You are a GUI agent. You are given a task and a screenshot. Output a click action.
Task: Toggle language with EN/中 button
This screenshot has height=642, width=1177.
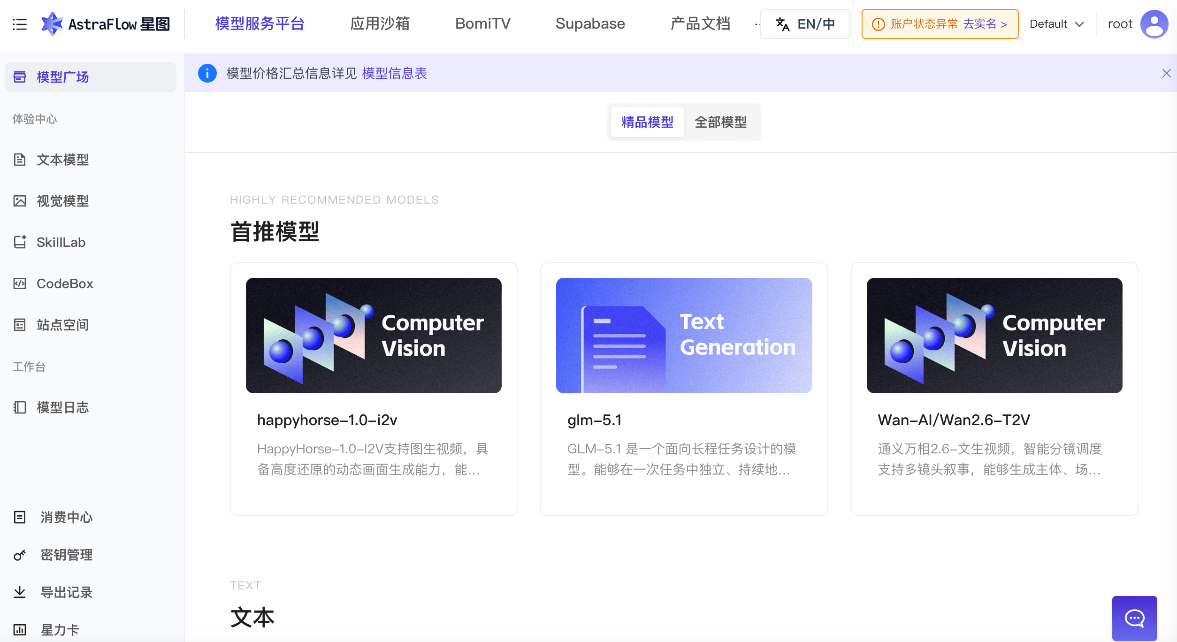(x=805, y=24)
